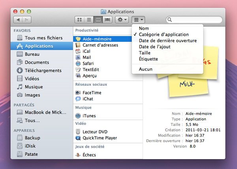Screen dimensions: 237x169
Task: Select the Aide-mémoire application
Action: click(x=102, y=39)
